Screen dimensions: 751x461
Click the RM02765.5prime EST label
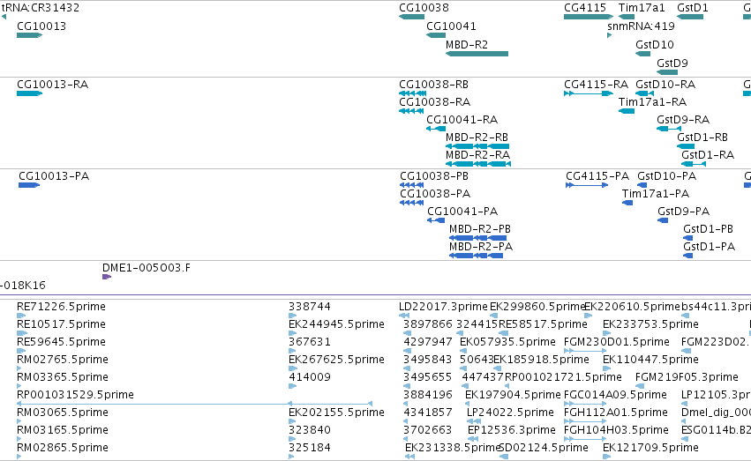[63, 361]
